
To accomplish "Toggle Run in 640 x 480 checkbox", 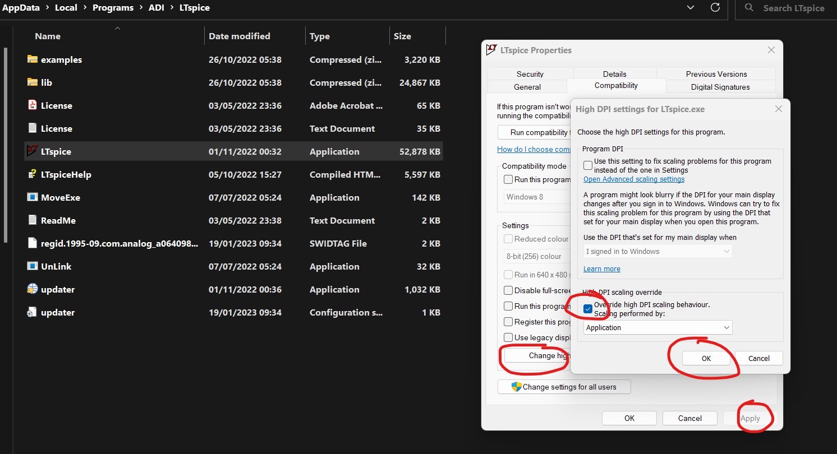I will click(x=508, y=275).
